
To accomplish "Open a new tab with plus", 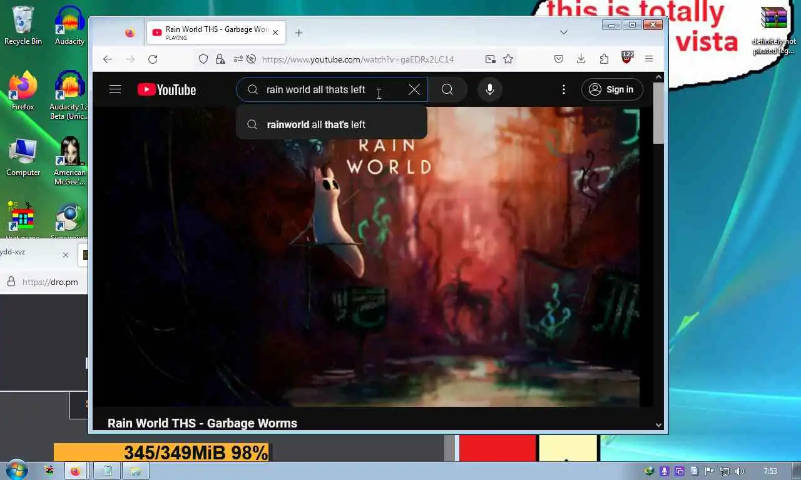I will (x=298, y=32).
